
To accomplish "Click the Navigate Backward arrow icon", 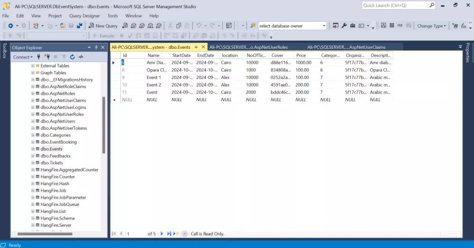I will click(10, 26).
